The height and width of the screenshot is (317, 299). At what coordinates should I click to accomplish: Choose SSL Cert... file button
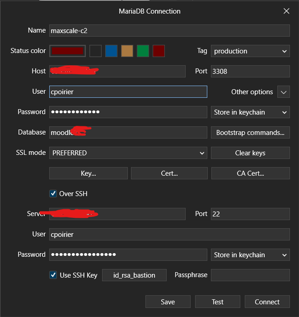[169, 173]
